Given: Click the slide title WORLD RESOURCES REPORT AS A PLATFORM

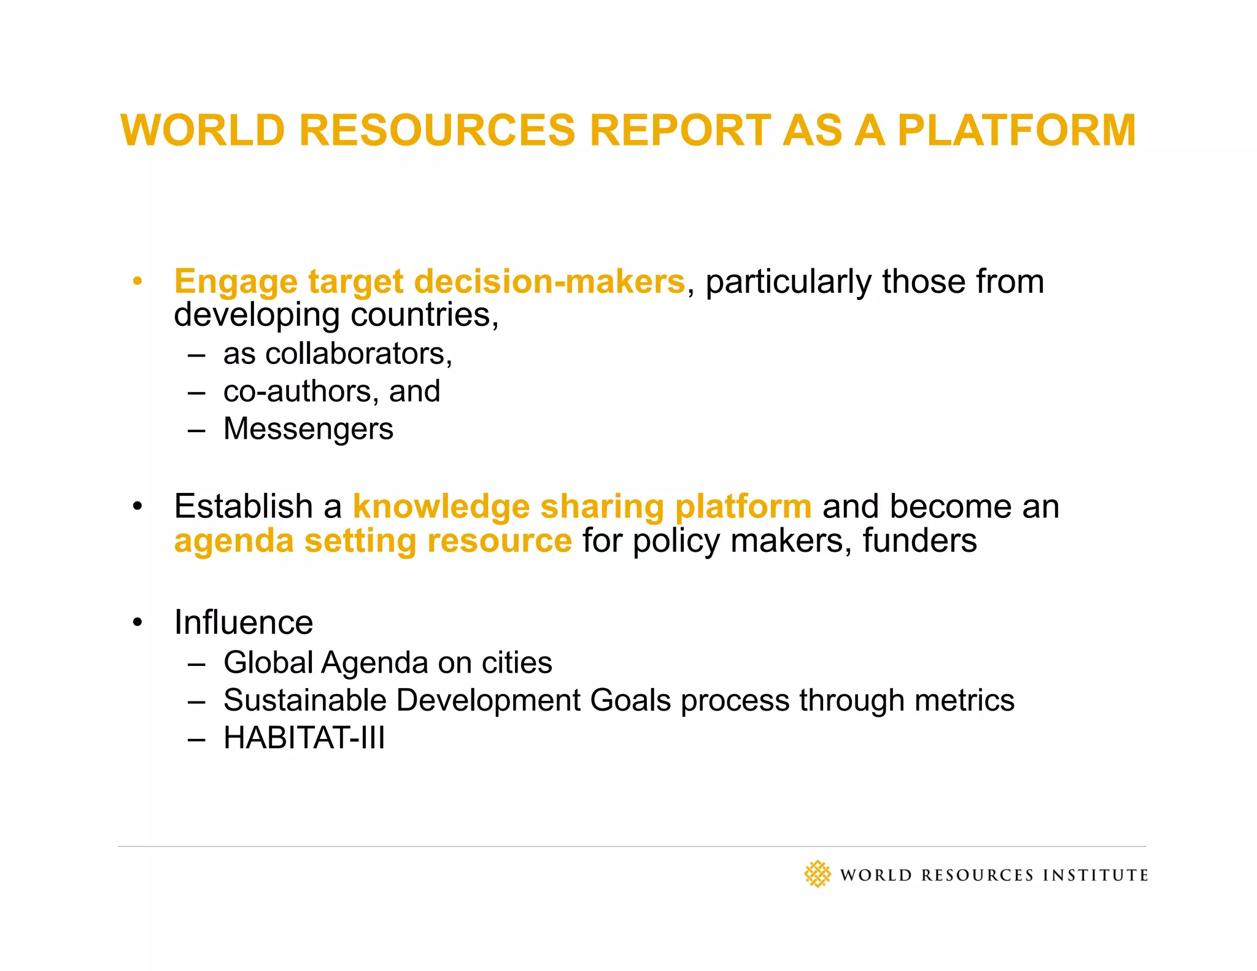Looking at the screenshot, I should pyautogui.click(x=628, y=131).
